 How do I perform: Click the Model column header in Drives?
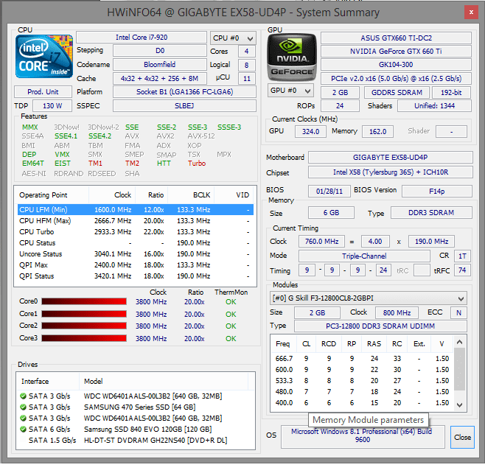[164, 381]
